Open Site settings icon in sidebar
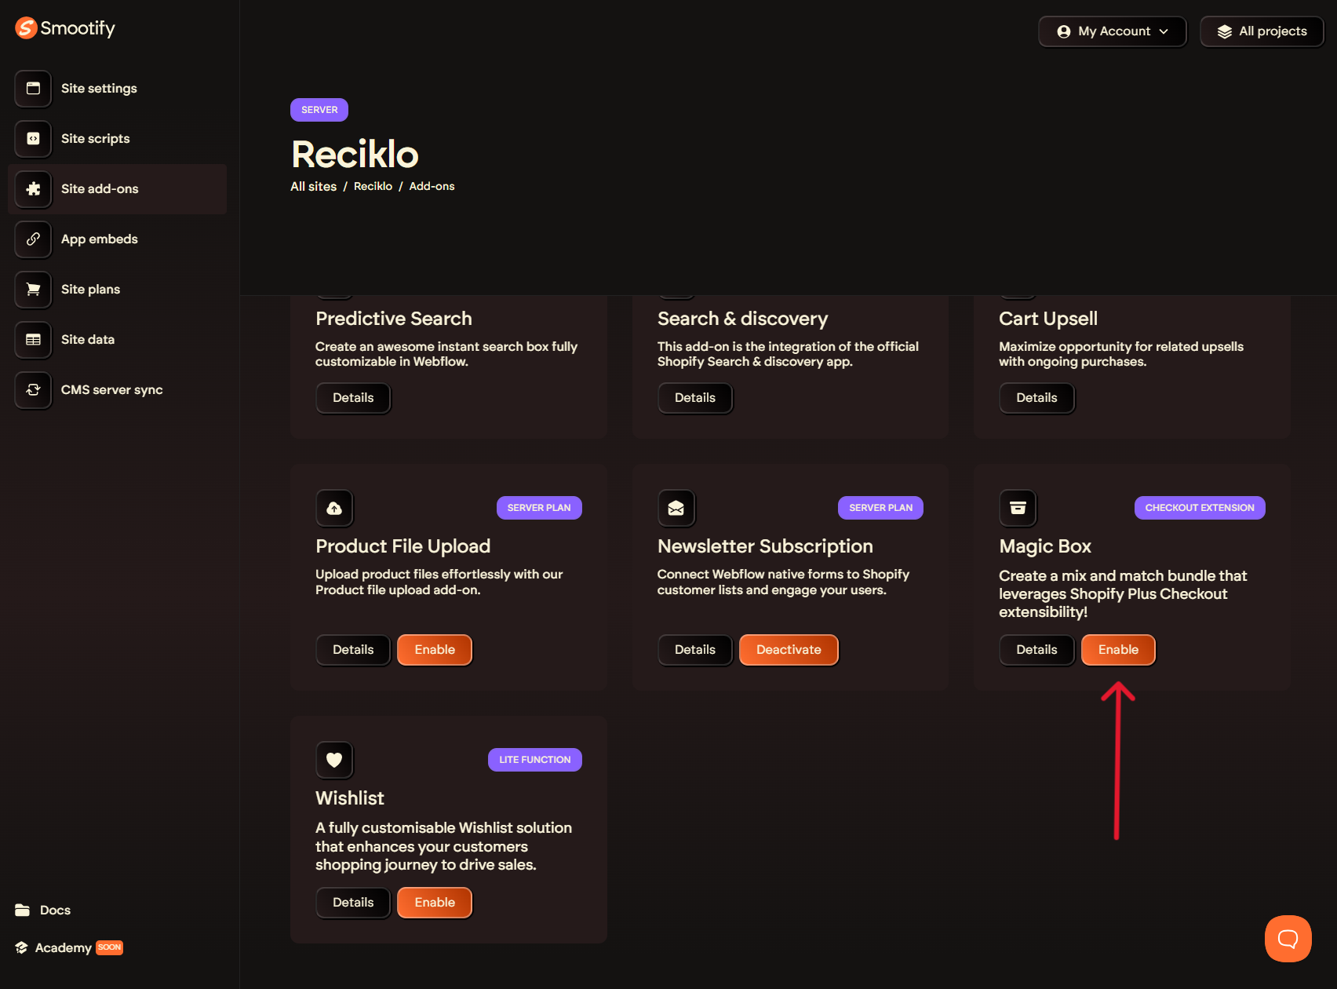 [x=33, y=89]
